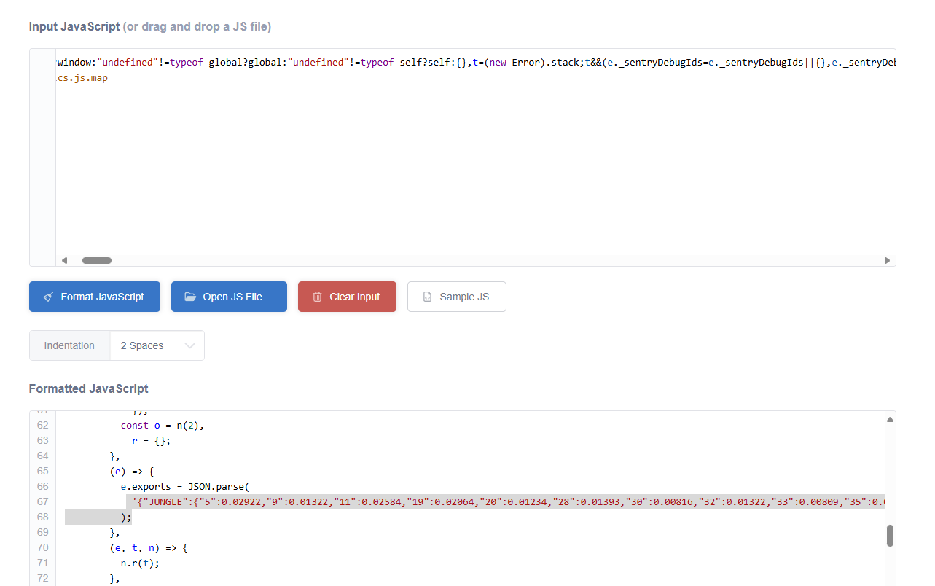
Task: Click the folder icon on Open JS File
Action: (190, 297)
